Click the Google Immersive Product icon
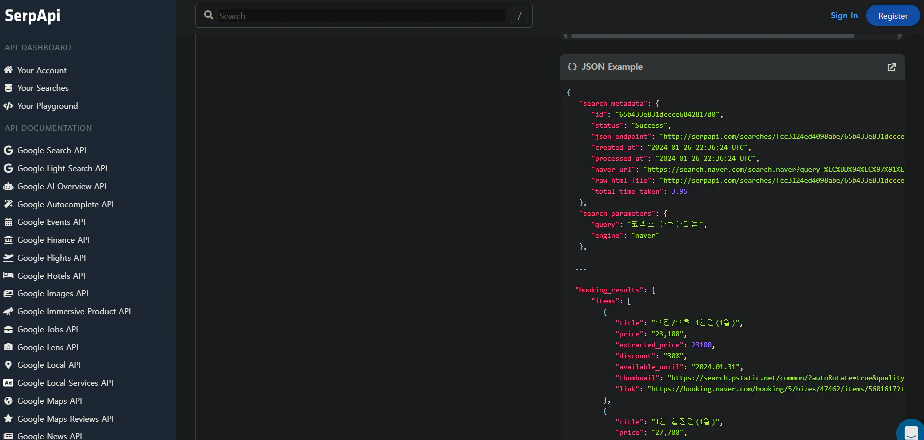Image resolution: width=924 pixels, height=440 pixels. [x=8, y=311]
